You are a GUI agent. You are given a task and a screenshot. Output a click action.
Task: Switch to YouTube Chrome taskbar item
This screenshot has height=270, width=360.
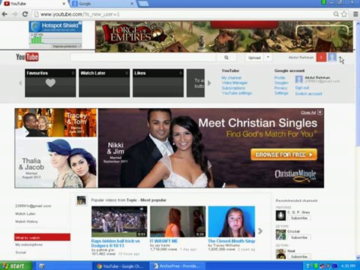pyautogui.click(x=120, y=266)
